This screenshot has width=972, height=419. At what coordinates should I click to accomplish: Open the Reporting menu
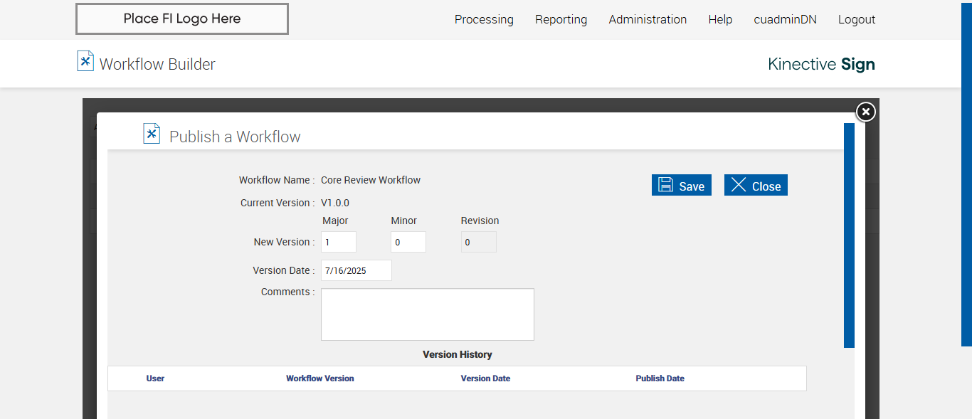(x=561, y=20)
